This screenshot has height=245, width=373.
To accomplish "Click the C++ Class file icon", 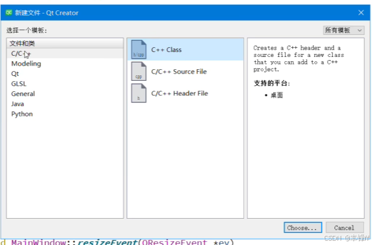I will click(138, 50).
